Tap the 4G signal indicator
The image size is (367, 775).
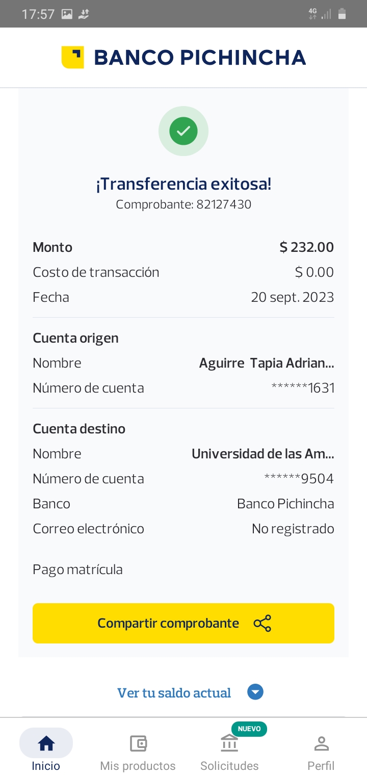tap(312, 14)
